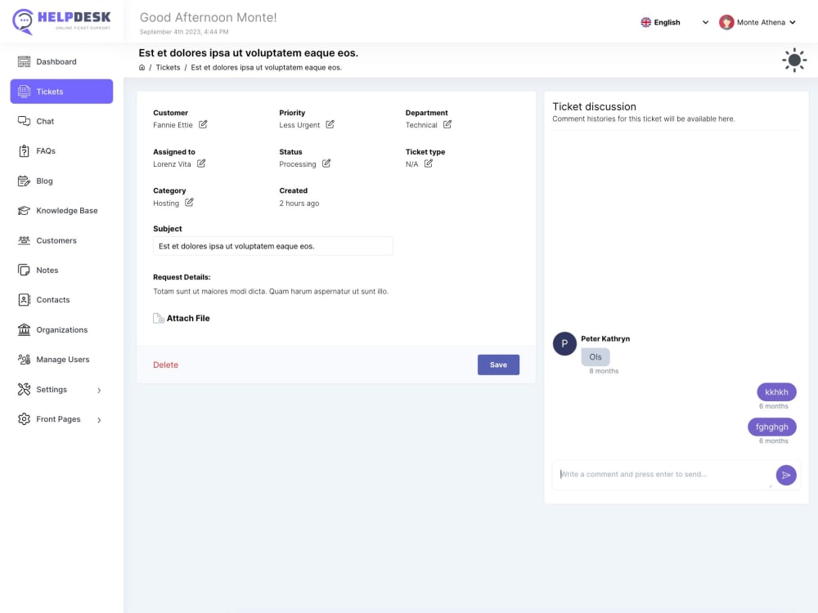This screenshot has width=818, height=613.
Task: Click the Notes sidebar icon
Action: coord(24,270)
